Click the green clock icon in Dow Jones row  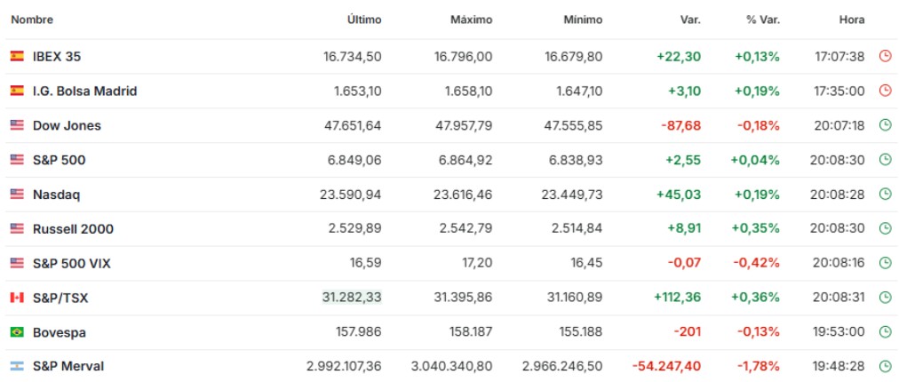click(884, 125)
